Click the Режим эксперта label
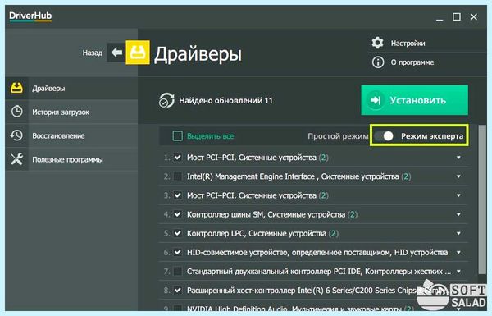This screenshot has width=492, height=316. point(432,136)
